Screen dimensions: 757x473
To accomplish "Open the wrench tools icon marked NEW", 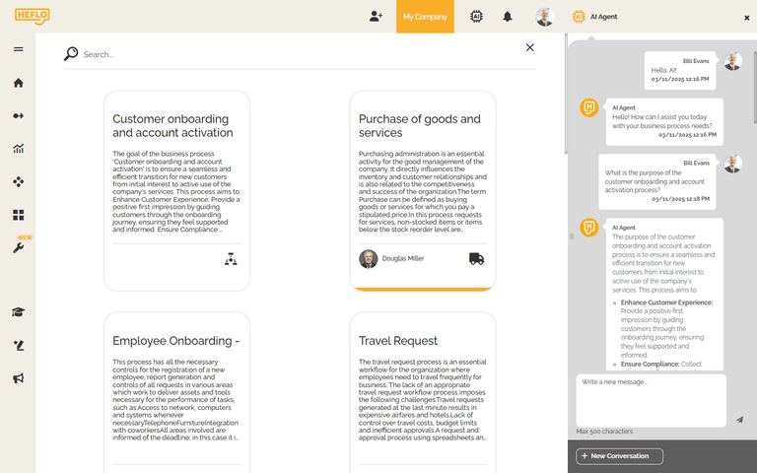I will pyautogui.click(x=18, y=247).
